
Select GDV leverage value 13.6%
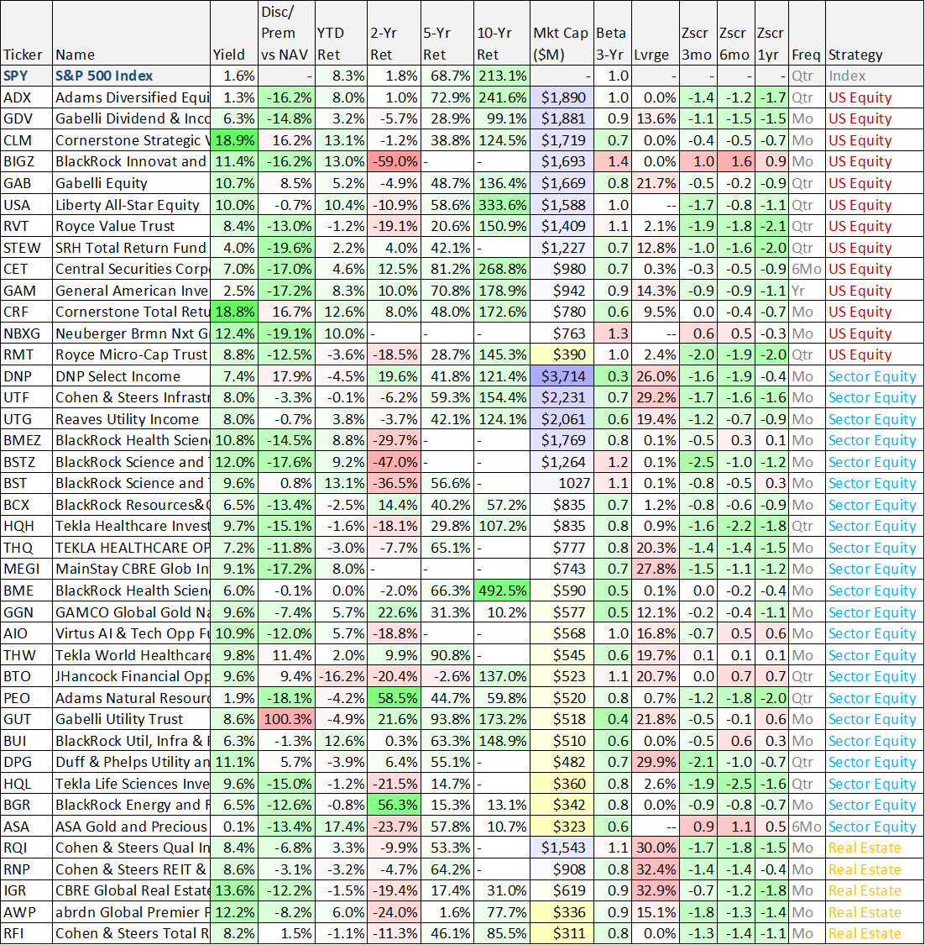point(655,118)
